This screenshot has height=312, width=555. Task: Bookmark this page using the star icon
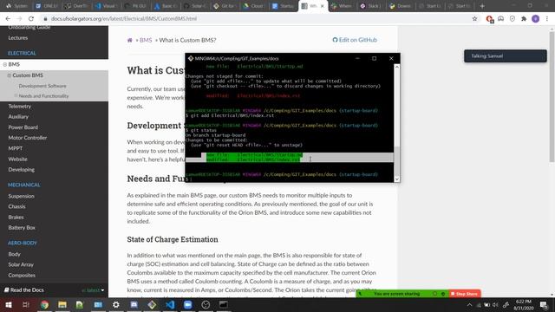pos(474,19)
